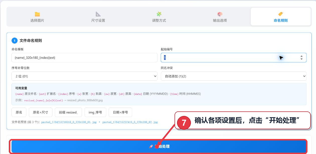Image resolution: width=316 pixels, height=154 pixels.
Task: Click the {ow} variable tag
Action: click(x=107, y=94)
